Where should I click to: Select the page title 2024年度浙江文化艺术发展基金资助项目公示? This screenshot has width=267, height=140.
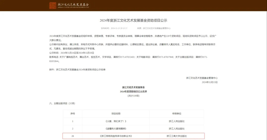133,21
